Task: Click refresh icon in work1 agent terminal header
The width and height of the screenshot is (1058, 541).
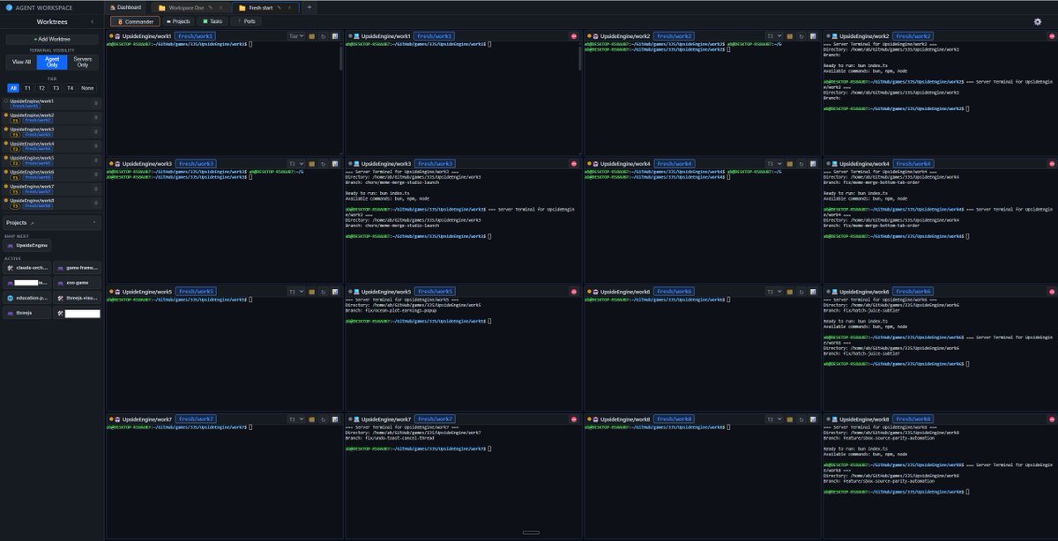Action: point(324,35)
